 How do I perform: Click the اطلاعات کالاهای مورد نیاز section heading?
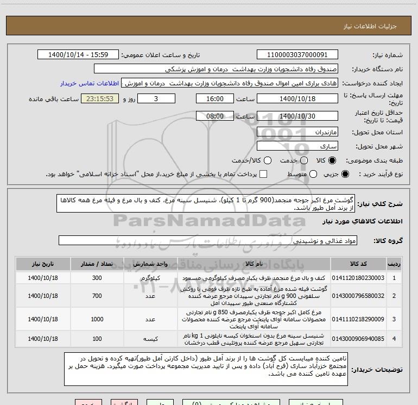tap(362, 221)
